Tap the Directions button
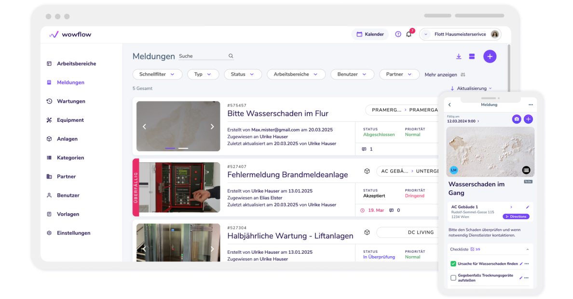573x299 pixels. point(516,217)
